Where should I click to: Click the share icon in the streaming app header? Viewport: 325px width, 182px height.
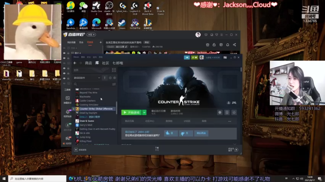234,45
